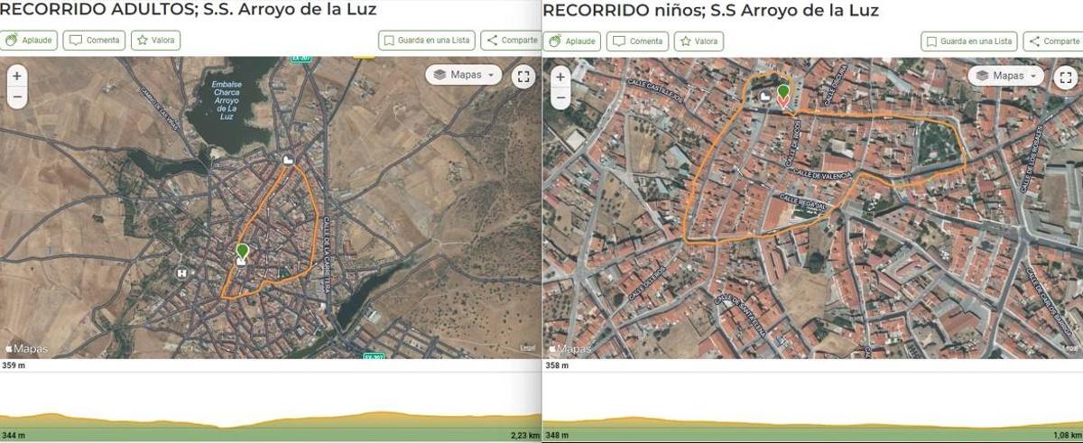Click the 358 m elevation label
The image size is (1083, 443).
point(555,365)
